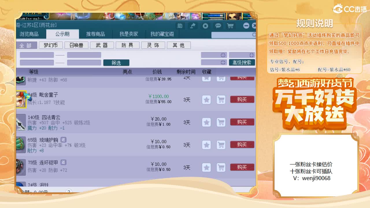
Task: Click 购买 for 连环铠甲
Action: pos(242,167)
